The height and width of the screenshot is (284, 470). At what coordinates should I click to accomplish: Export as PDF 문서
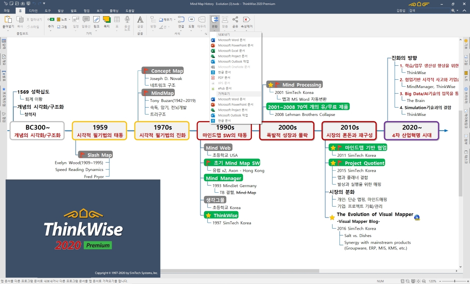click(x=224, y=78)
